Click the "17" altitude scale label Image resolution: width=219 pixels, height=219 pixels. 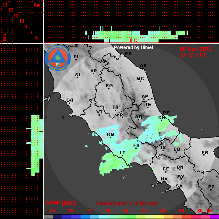[x=5, y=5]
